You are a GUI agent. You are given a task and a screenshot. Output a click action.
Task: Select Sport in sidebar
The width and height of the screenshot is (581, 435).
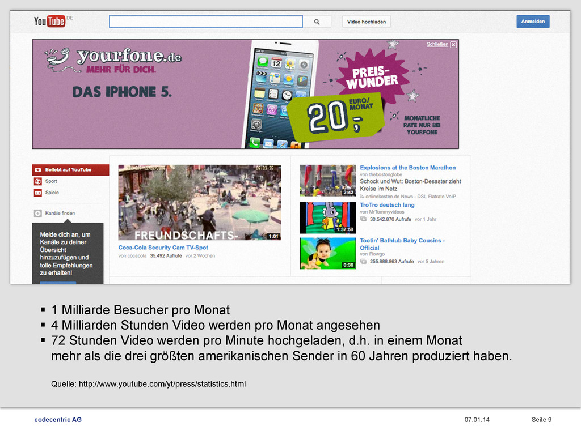[x=51, y=181]
